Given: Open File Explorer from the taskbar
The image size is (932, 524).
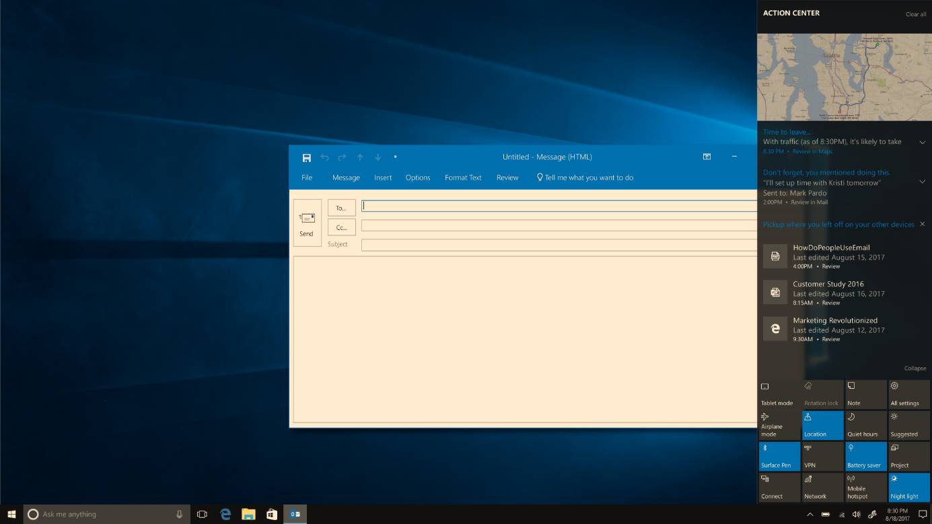Looking at the screenshot, I should pyautogui.click(x=248, y=514).
